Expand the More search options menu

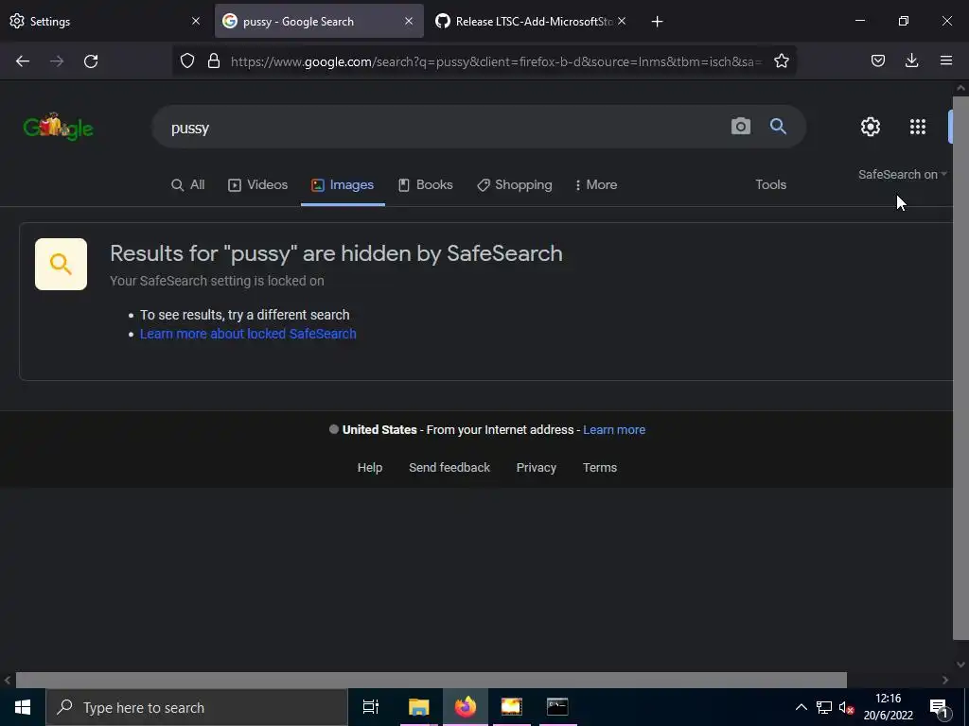coord(596,184)
